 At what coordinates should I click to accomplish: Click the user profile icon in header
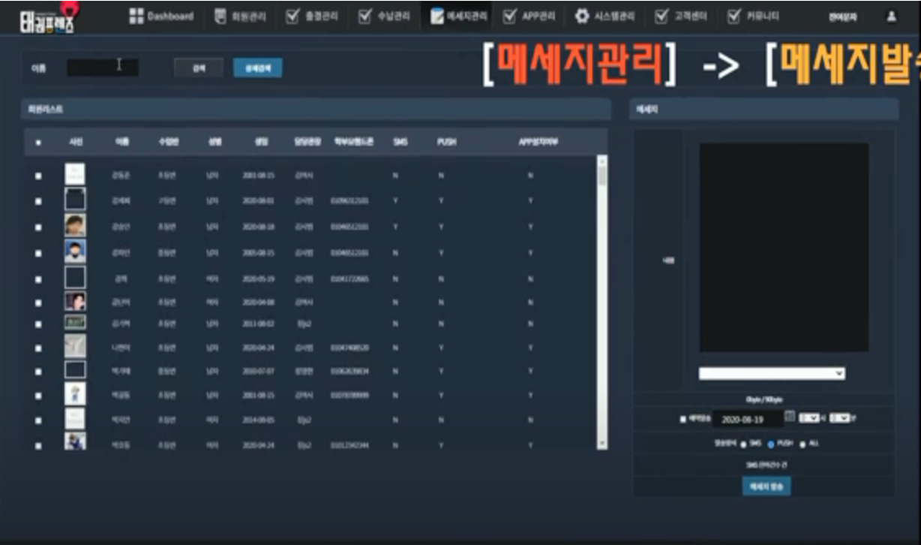891,16
